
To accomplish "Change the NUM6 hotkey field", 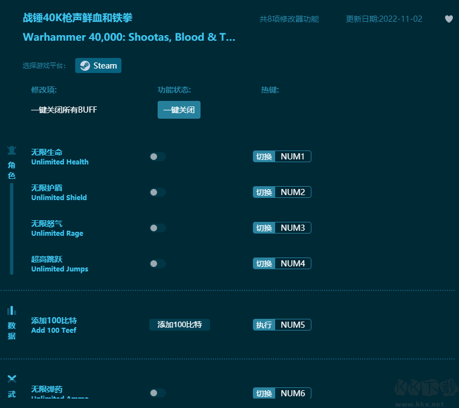I will (x=293, y=393).
